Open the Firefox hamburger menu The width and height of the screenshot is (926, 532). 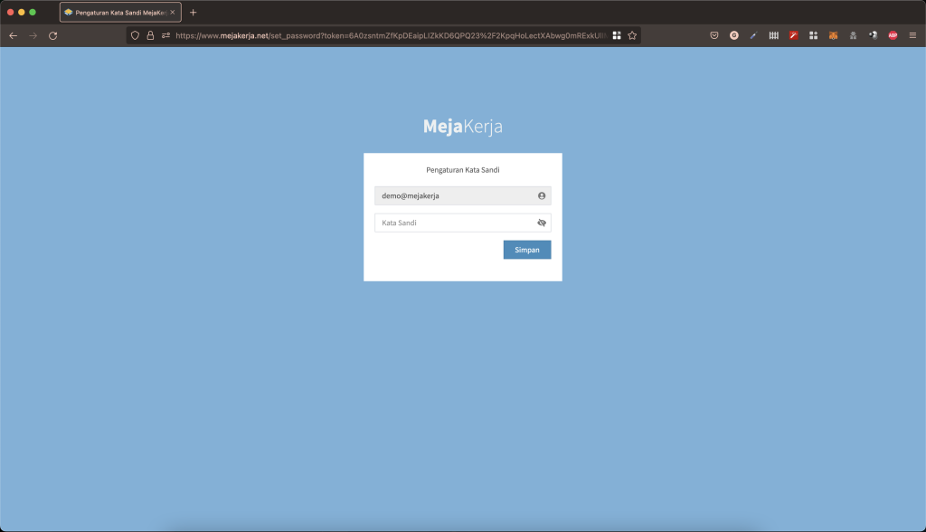click(912, 35)
